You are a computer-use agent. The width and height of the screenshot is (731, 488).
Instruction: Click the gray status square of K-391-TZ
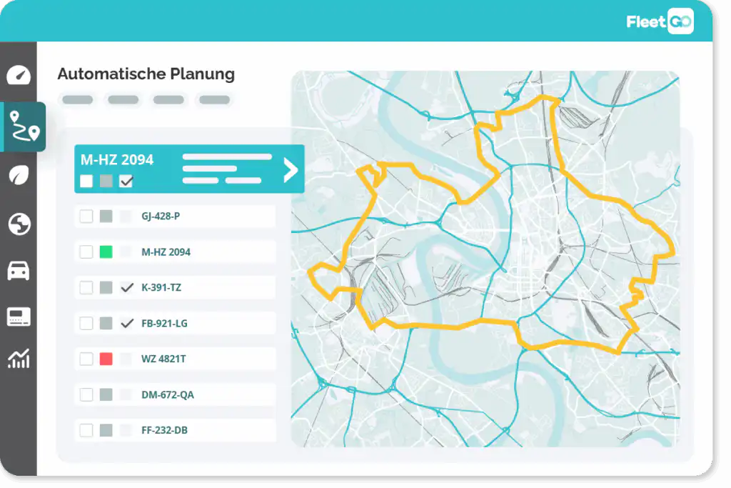pyautogui.click(x=106, y=287)
